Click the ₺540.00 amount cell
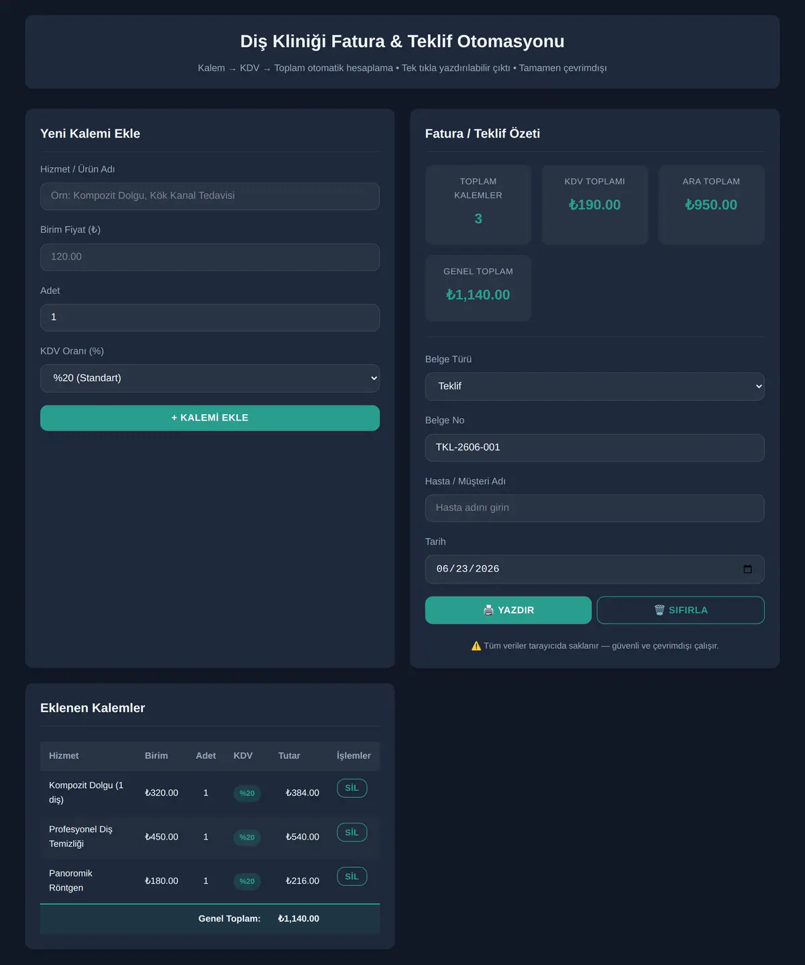 [303, 837]
